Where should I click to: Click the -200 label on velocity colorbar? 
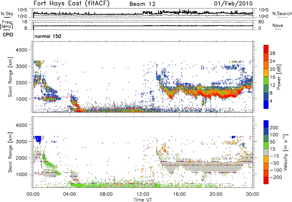(276, 177)
